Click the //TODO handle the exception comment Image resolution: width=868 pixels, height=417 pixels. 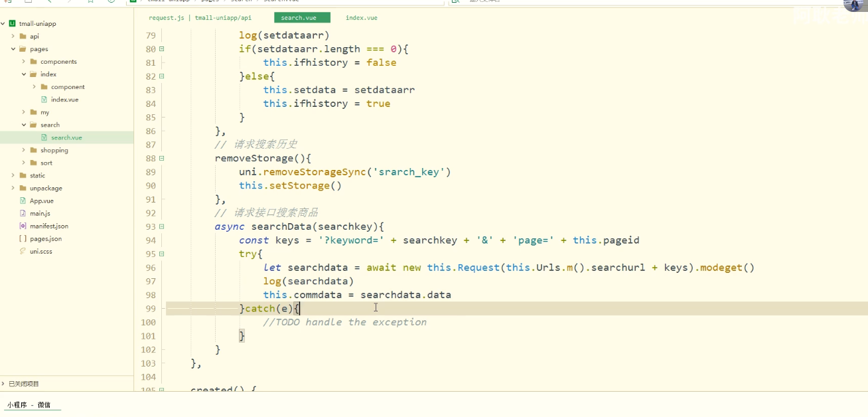[345, 322]
